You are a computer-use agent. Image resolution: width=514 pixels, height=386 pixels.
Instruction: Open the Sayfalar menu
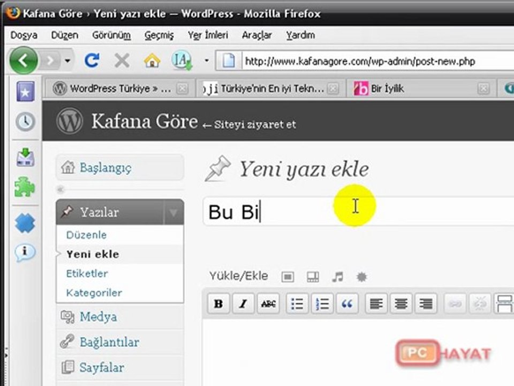click(120, 367)
